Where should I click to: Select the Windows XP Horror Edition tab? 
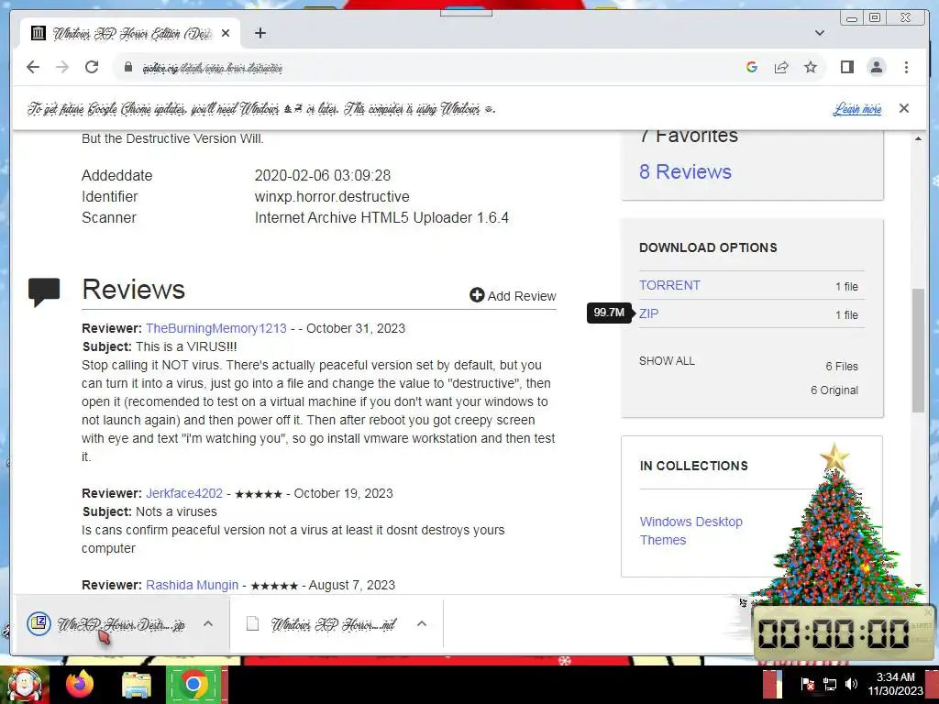tap(130, 34)
